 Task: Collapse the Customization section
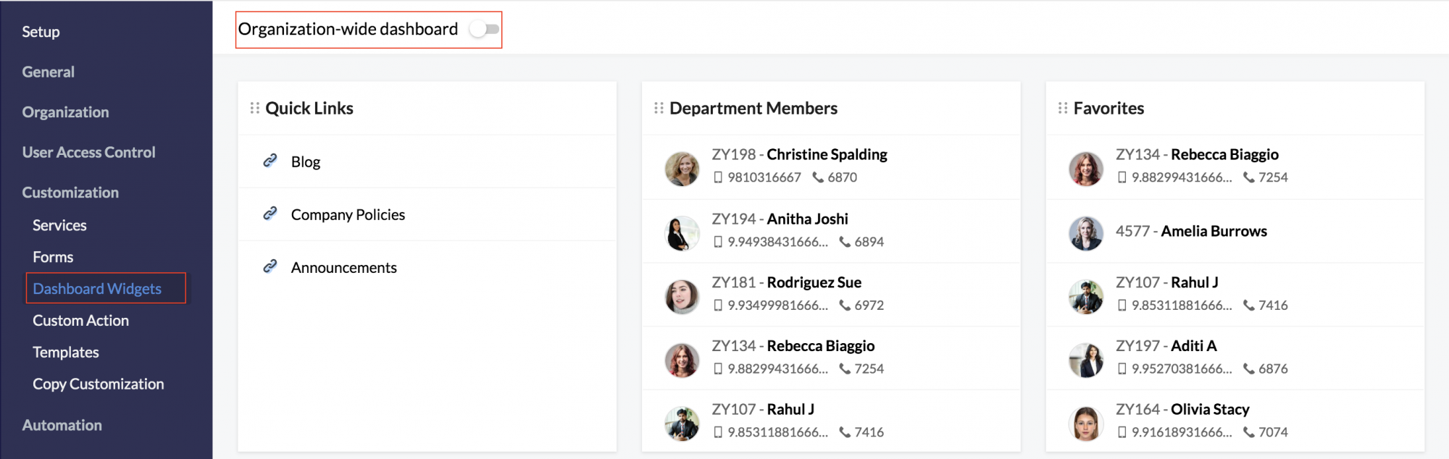point(70,193)
